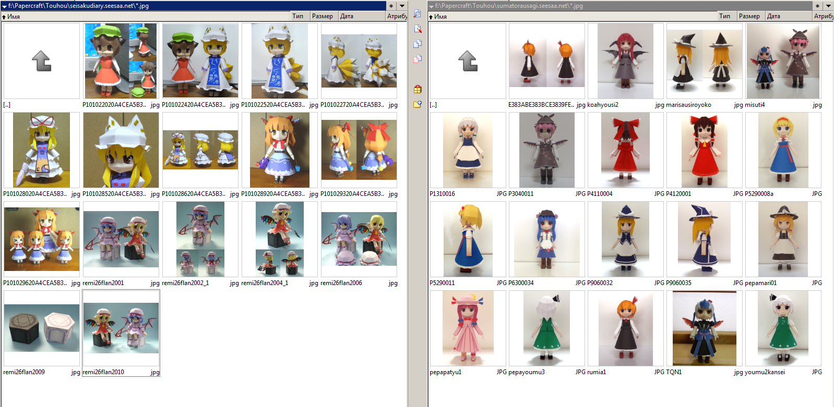The height and width of the screenshot is (407, 834).
Task: Sort left panel by Имя column
Action: tap(146, 16)
